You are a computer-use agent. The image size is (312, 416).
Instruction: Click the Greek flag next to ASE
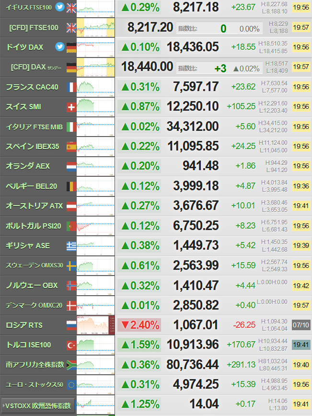tap(71, 246)
